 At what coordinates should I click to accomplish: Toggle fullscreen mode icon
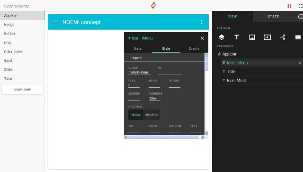tap(301, 6)
